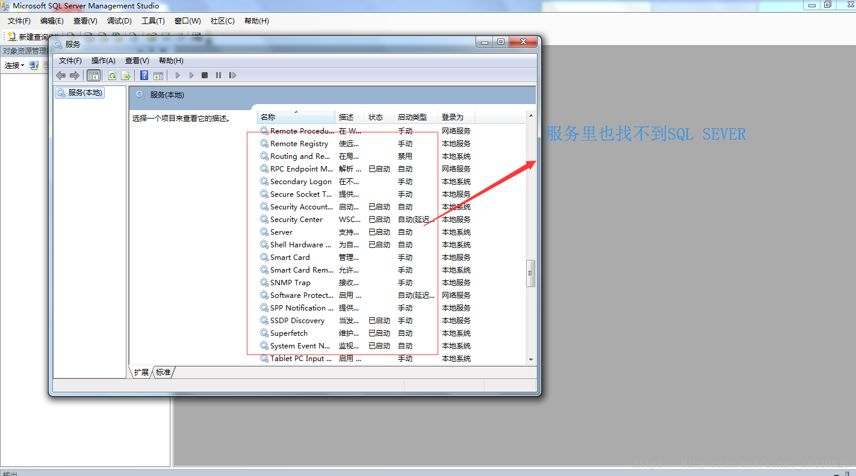The image size is (856, 476).
Task: Select the Secure Socket T... service
Action: pos(301,194)
